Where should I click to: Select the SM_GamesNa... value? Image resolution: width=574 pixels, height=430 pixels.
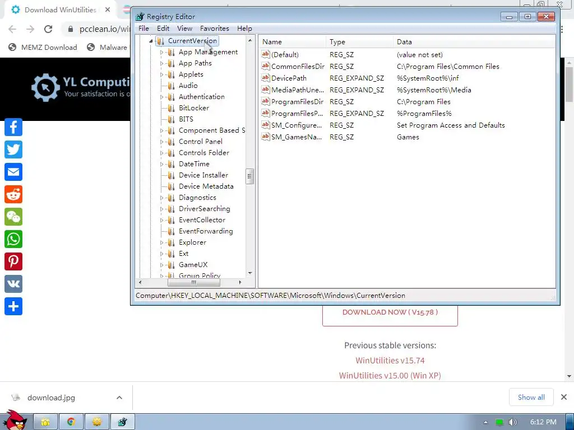pos(297,137)
